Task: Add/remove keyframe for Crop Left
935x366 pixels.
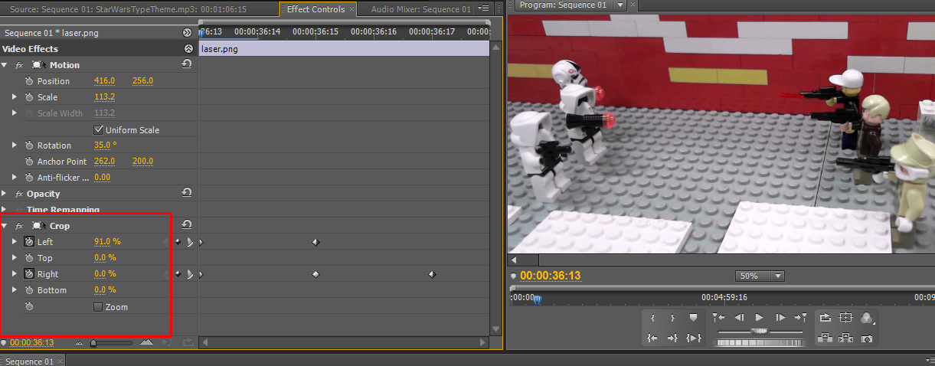Action: (x=178, y=242)
